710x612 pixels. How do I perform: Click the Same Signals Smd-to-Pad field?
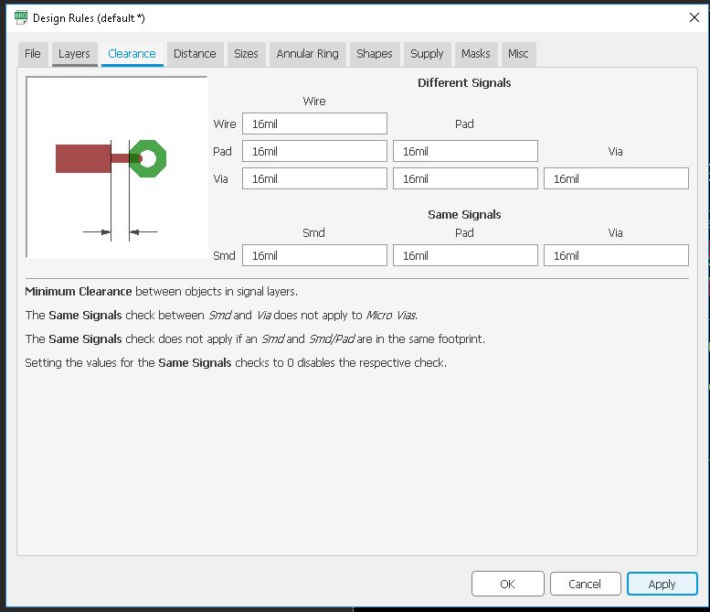465,255
